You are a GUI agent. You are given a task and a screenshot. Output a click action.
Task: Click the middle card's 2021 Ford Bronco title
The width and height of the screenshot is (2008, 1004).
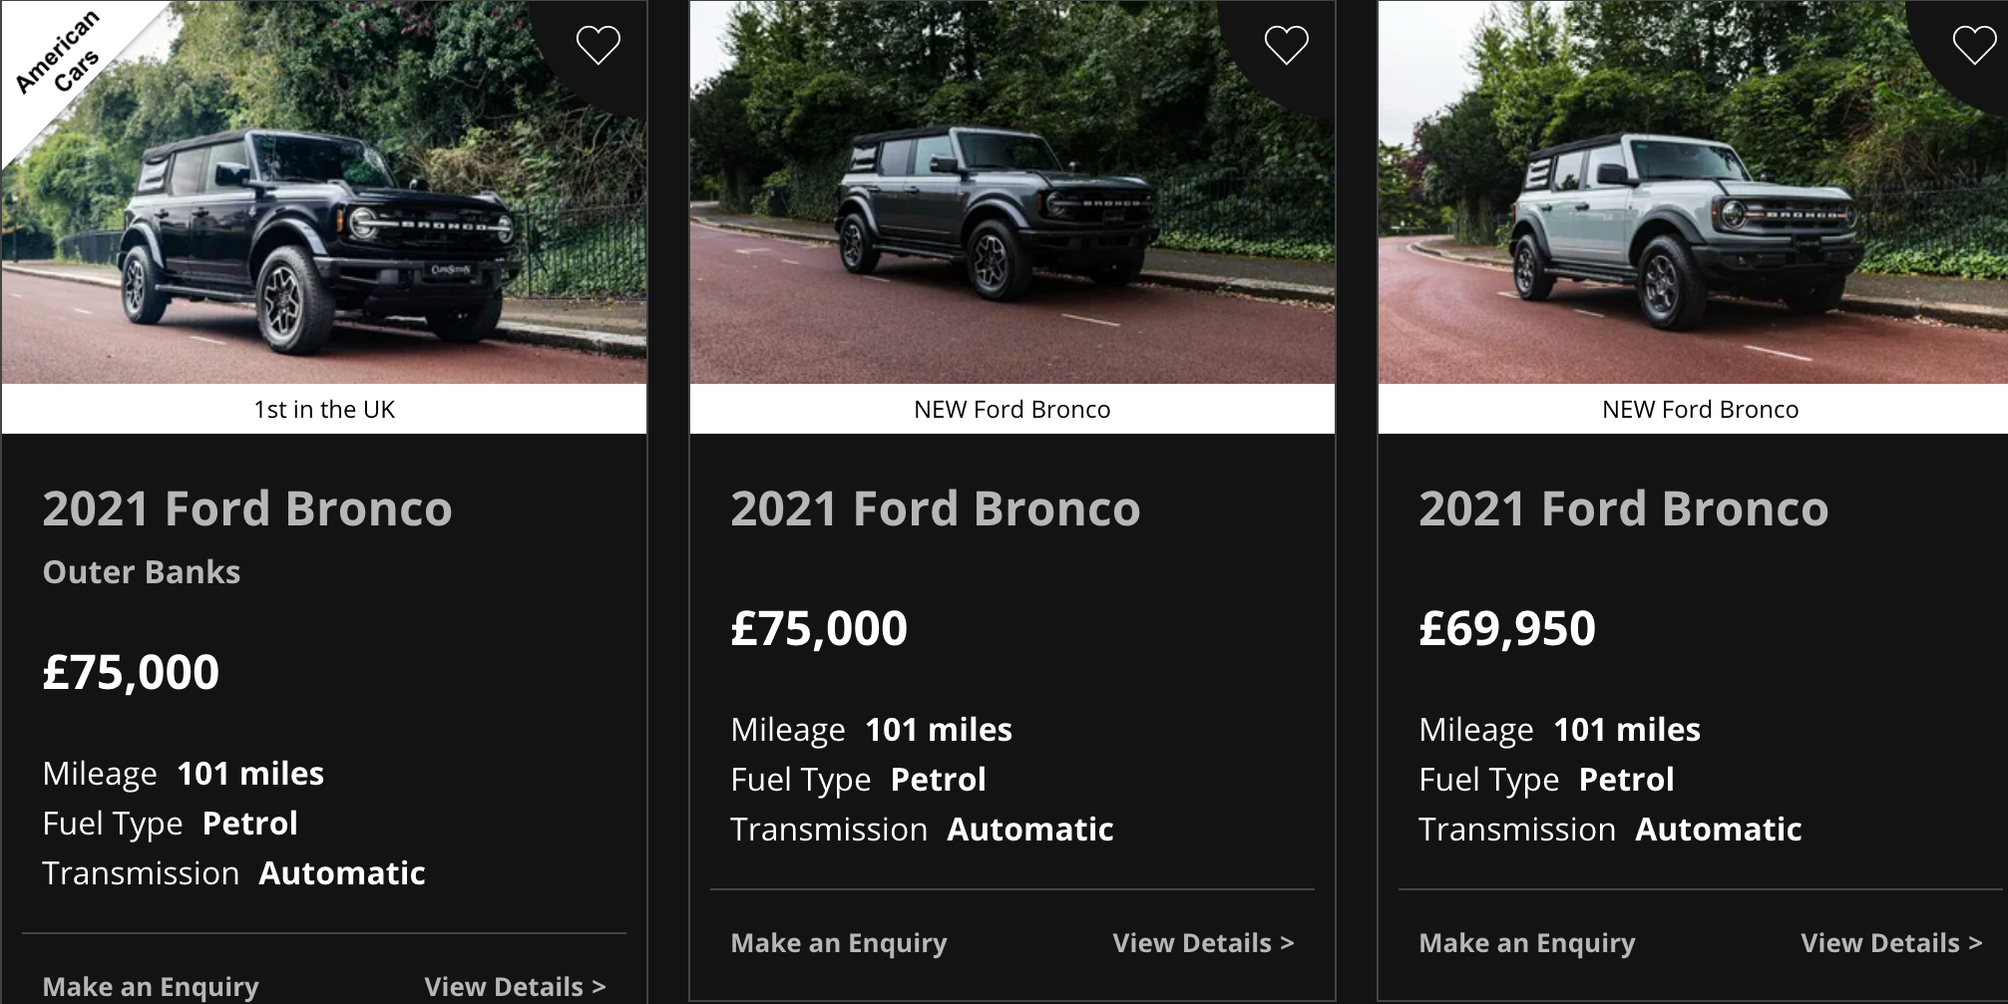(x=936, y=508)
